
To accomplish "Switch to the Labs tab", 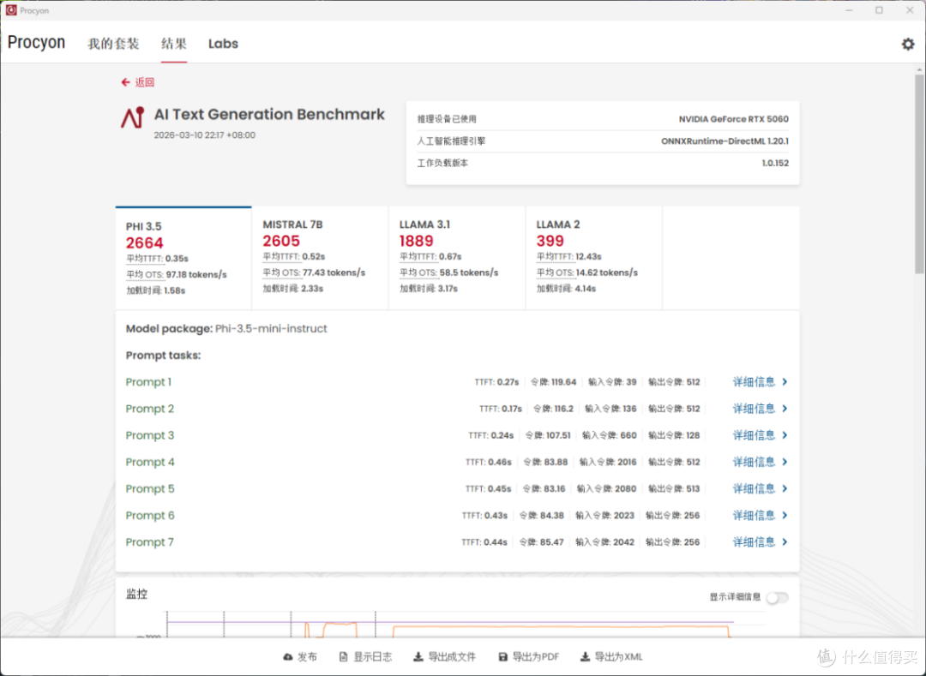I will click(223, 44).
